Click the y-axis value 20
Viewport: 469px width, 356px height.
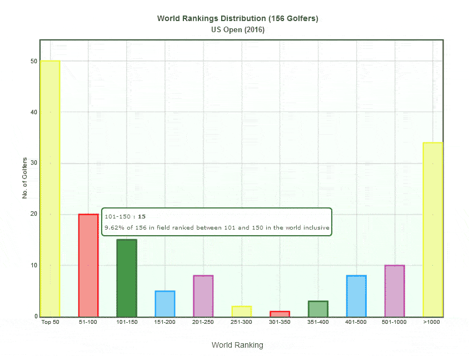coord(34,214)
